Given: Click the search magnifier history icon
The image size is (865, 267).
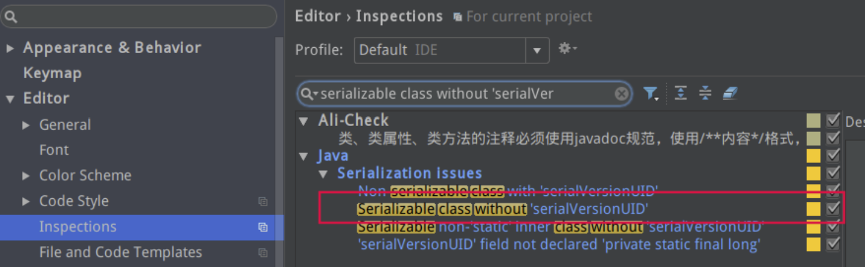Looking at the screenshot, I should [x=309, y=94].
